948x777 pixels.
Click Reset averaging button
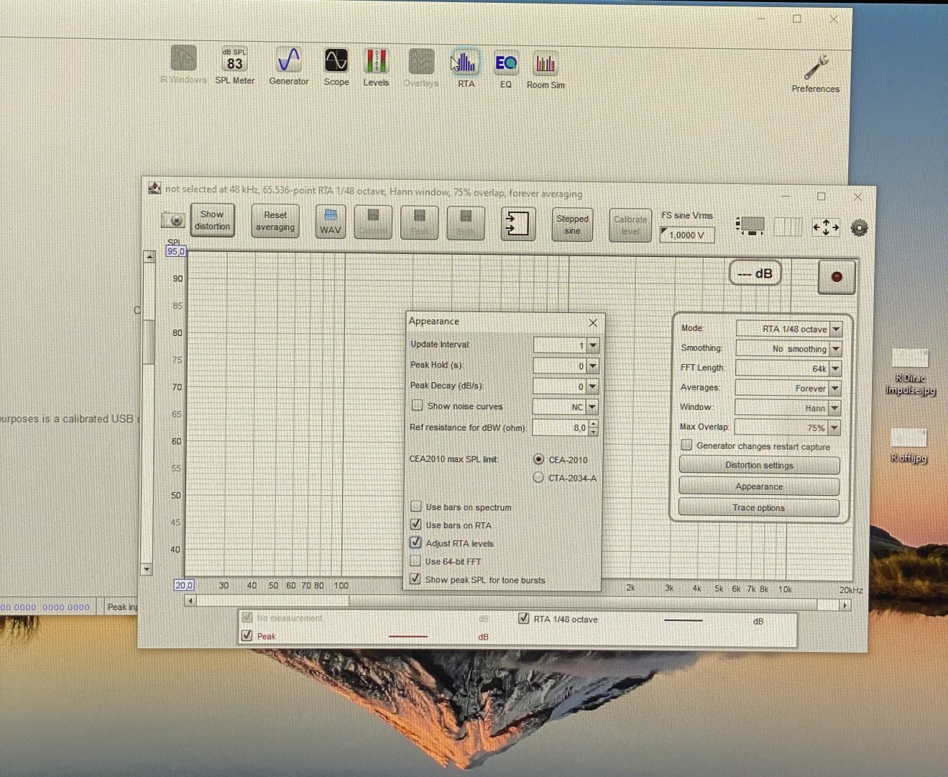(x=275, y=222)
